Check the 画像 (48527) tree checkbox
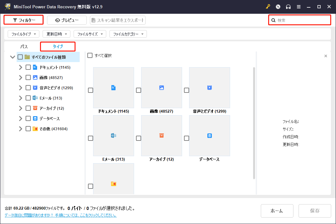Image resolution: width=336 pixels, height=224 pixels. point(28,77)
